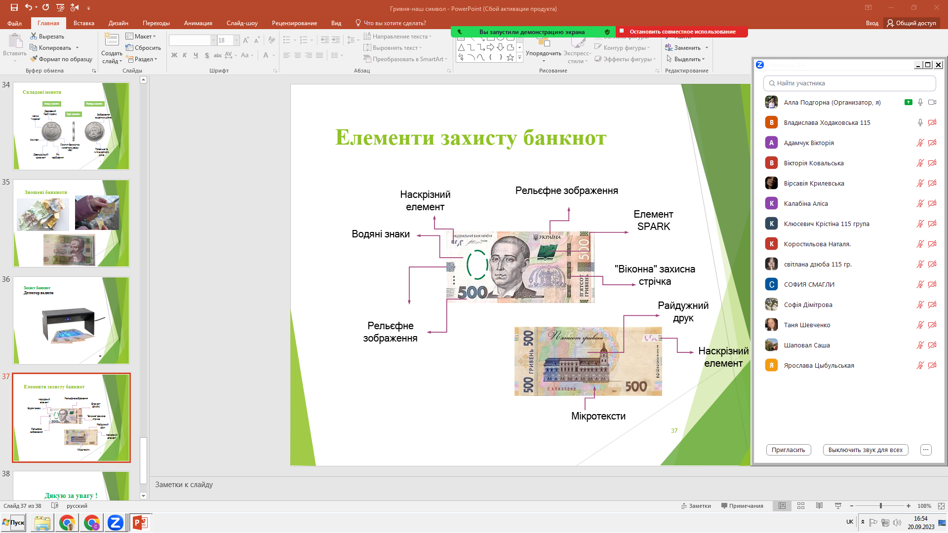Viewport: 948px width, 533px height.
Task: Start slideshow from status bar icon
Action: [838, 506]
